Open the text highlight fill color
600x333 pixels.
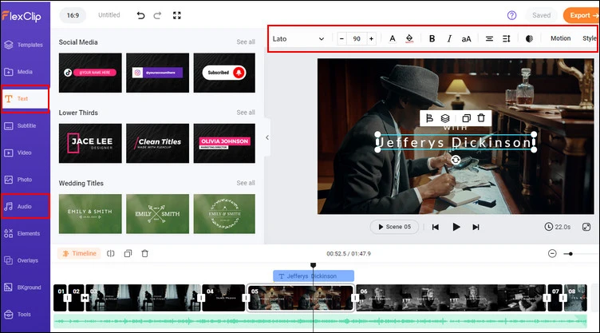click(x=409, y=38)
